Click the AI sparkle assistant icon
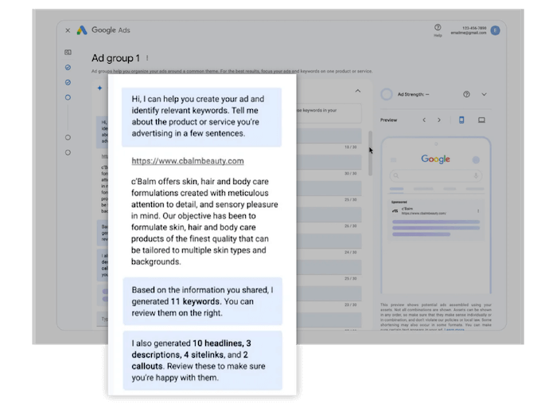The image size is (541, 412). 99,88
